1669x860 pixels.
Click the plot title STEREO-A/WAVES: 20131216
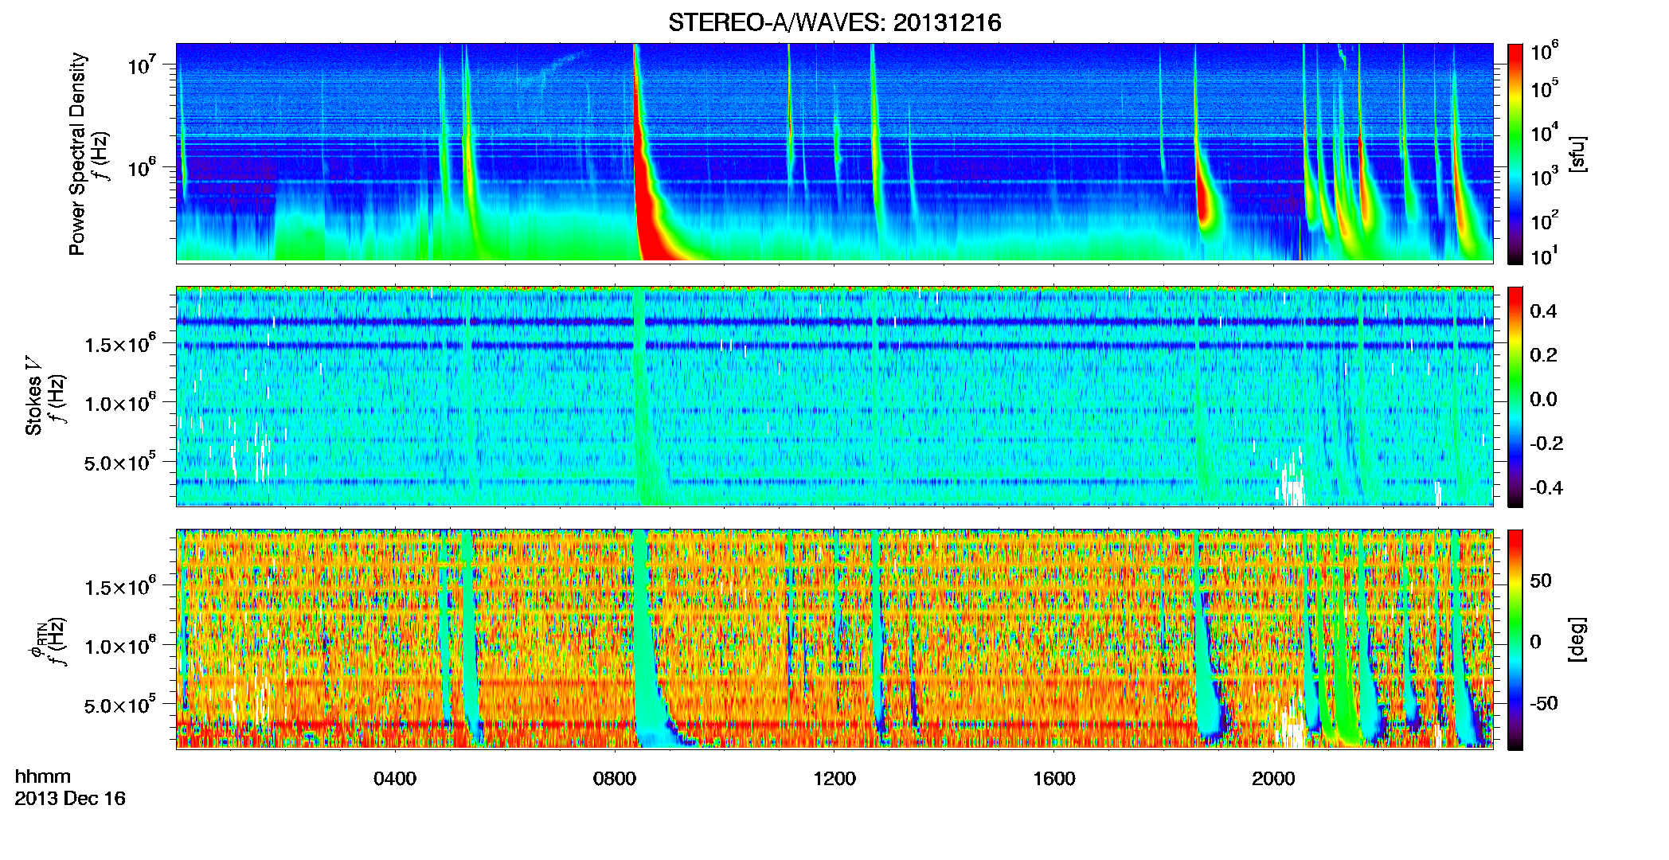[834, 22]
